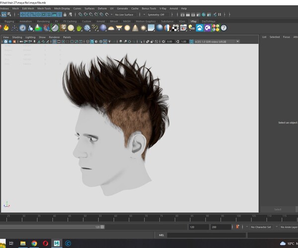Image resolution: width=298 pixels, height=248 pixels.
Task: Enable snap to grids magnet icon
Action: pos(80,14)
